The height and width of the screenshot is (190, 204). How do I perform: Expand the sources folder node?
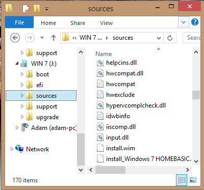(22, 96)
